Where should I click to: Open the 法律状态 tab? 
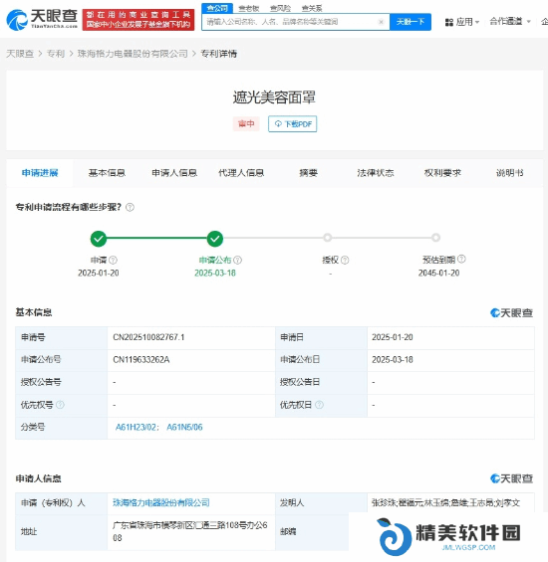tap(376, 173)
